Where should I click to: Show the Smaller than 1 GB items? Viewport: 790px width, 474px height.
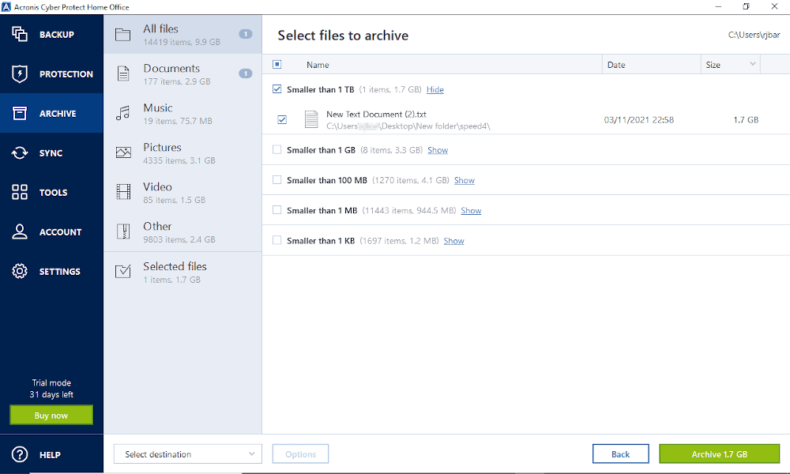(438, 150)
